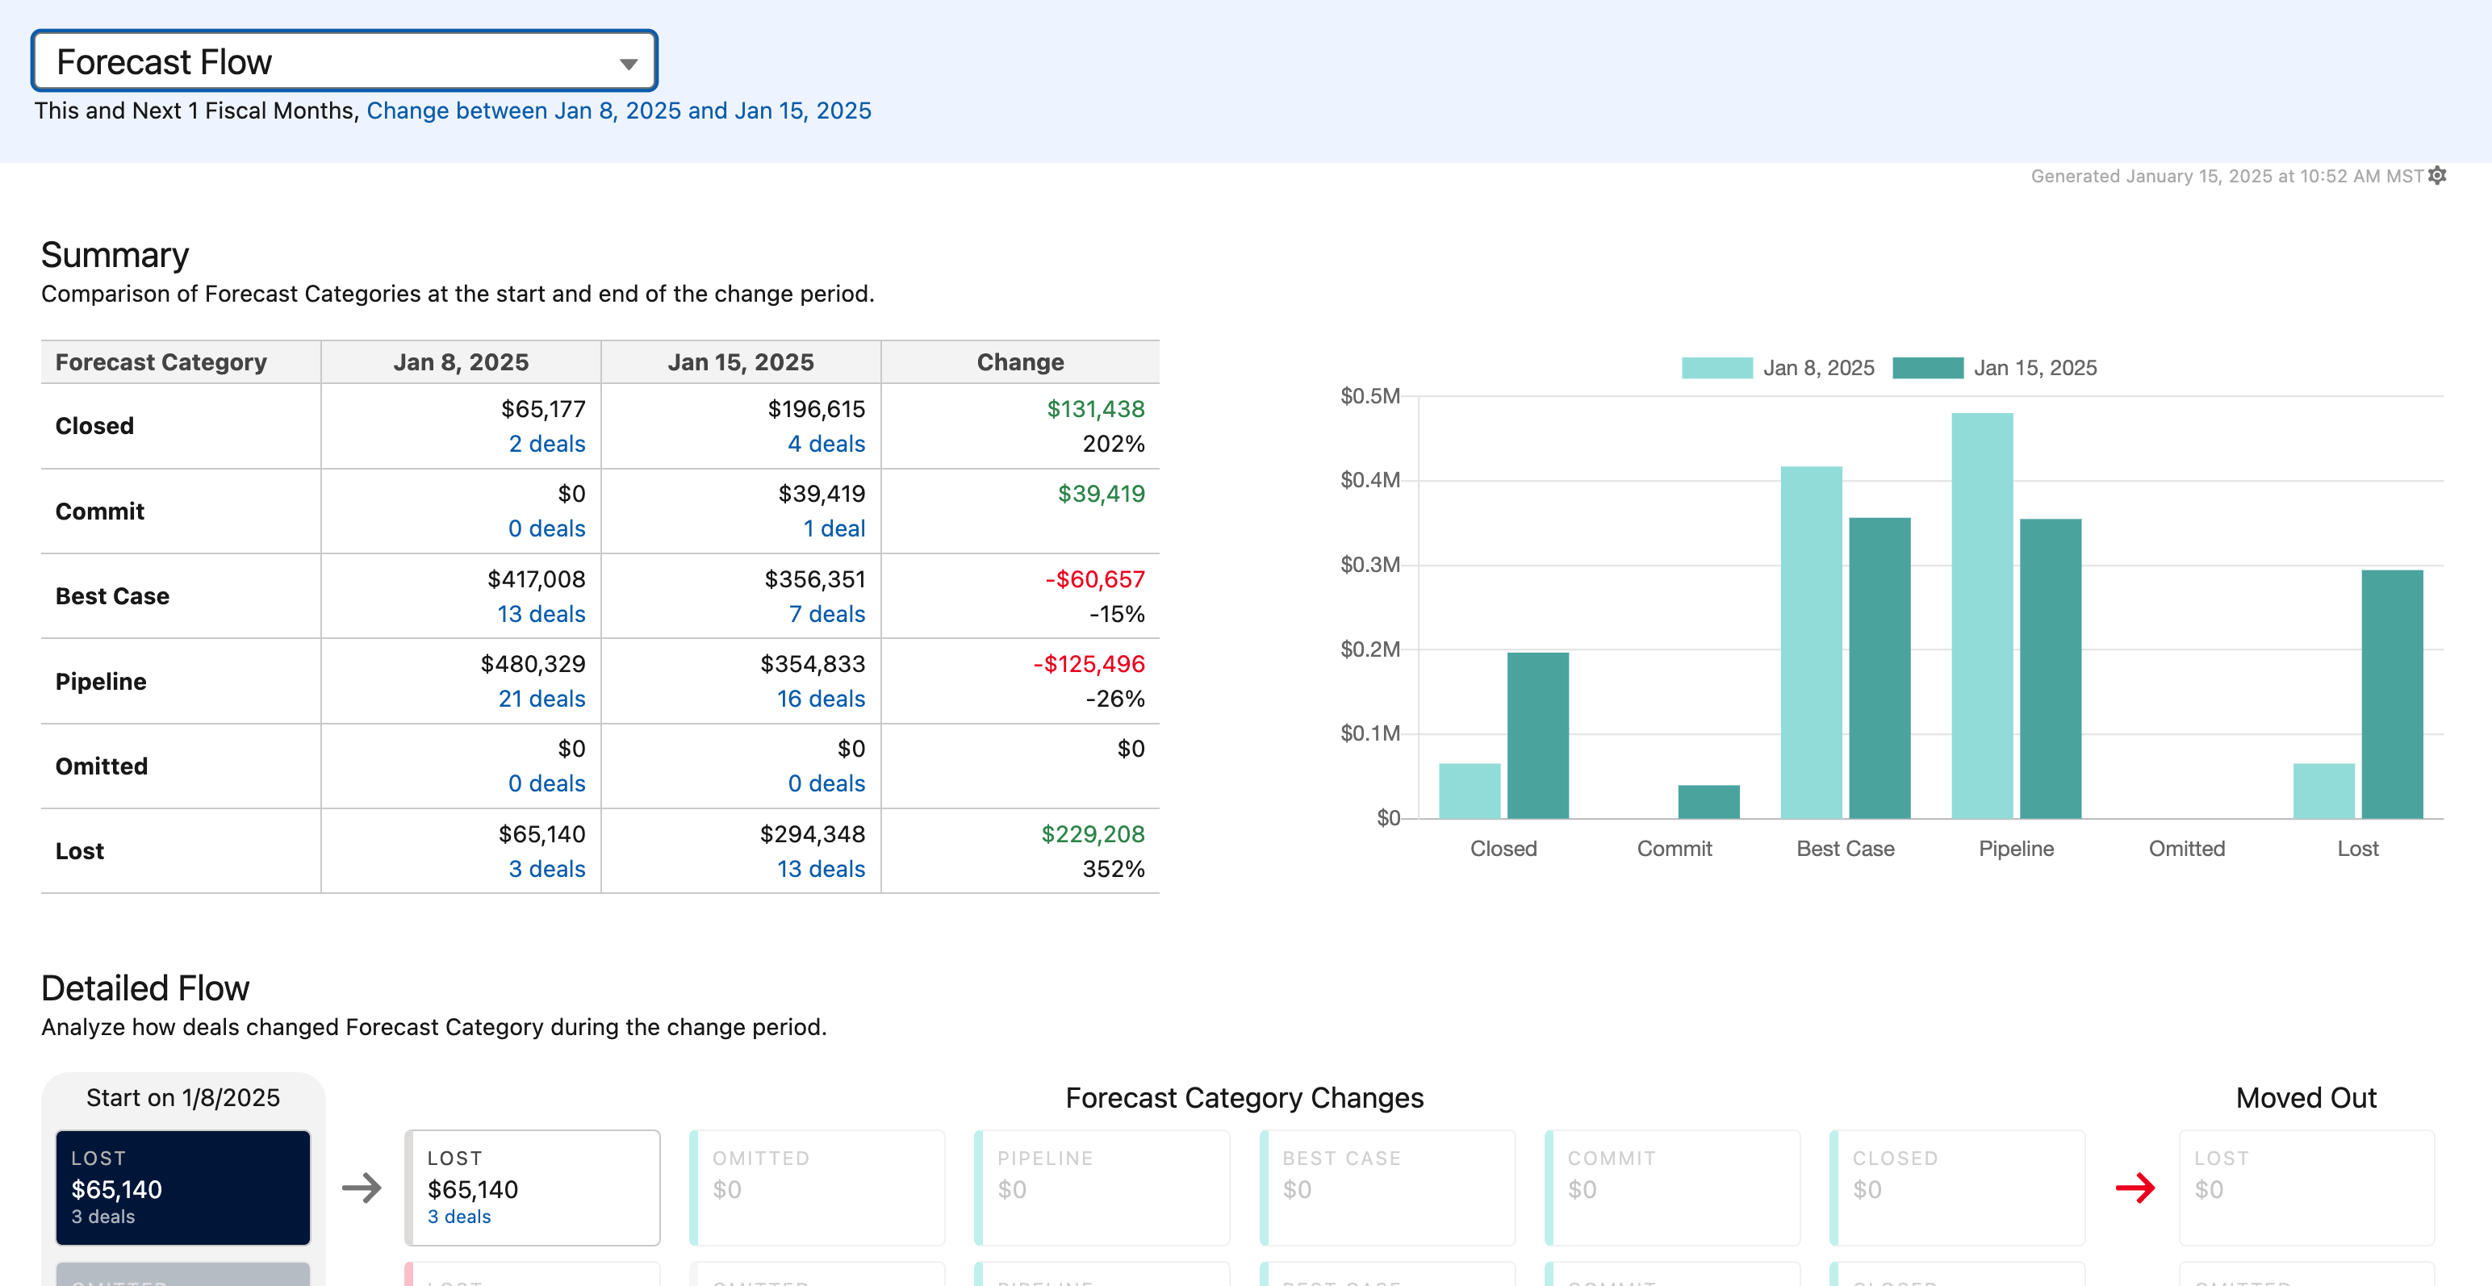
Task: Click the dropdown caret in the Forecast Flow selector
Action: pyautogui.click(x=628, y=65)
